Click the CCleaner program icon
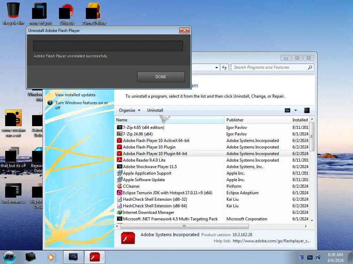The height and width of the screenshot is (264, 353). point(120,186)
